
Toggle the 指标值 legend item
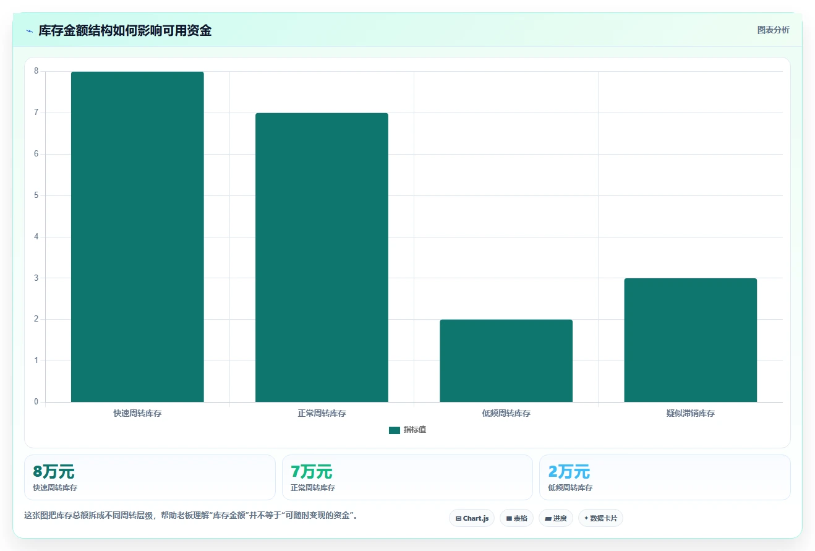point(407,430)
